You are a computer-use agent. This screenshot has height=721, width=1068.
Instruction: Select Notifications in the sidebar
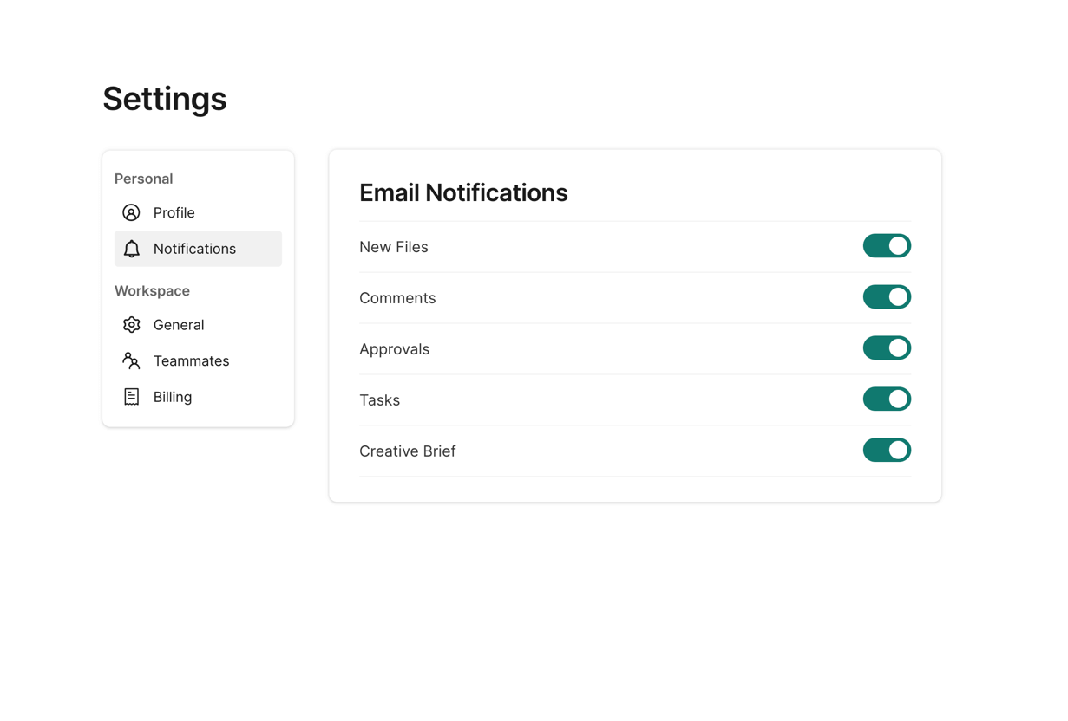(194, 249)
